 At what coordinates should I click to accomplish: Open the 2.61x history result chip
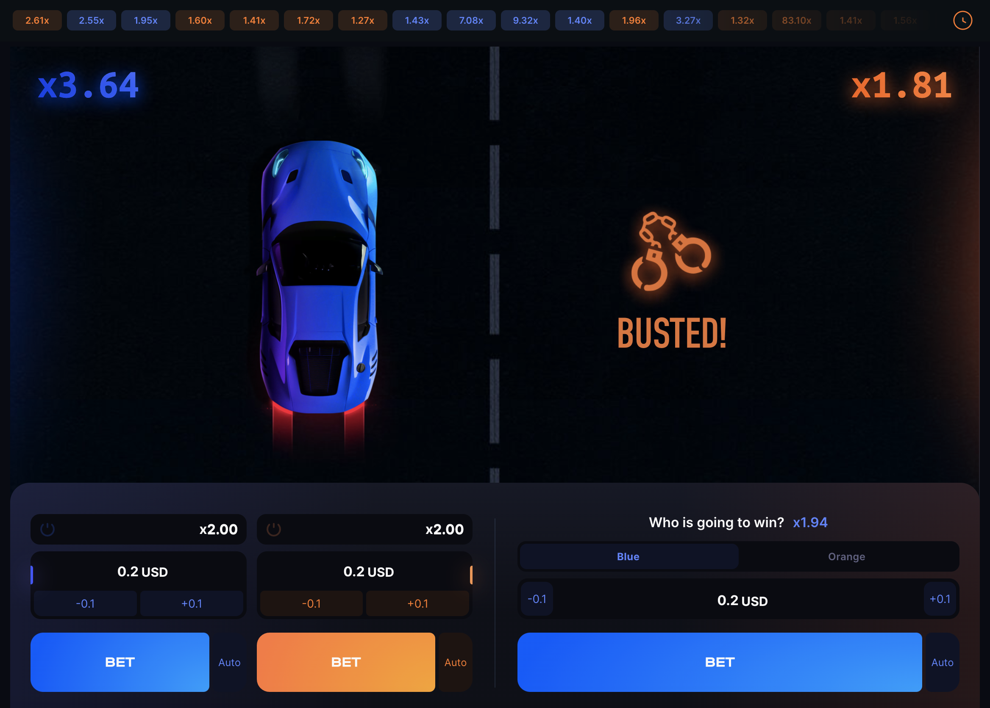pyautogui.click(x=37, y=20)
